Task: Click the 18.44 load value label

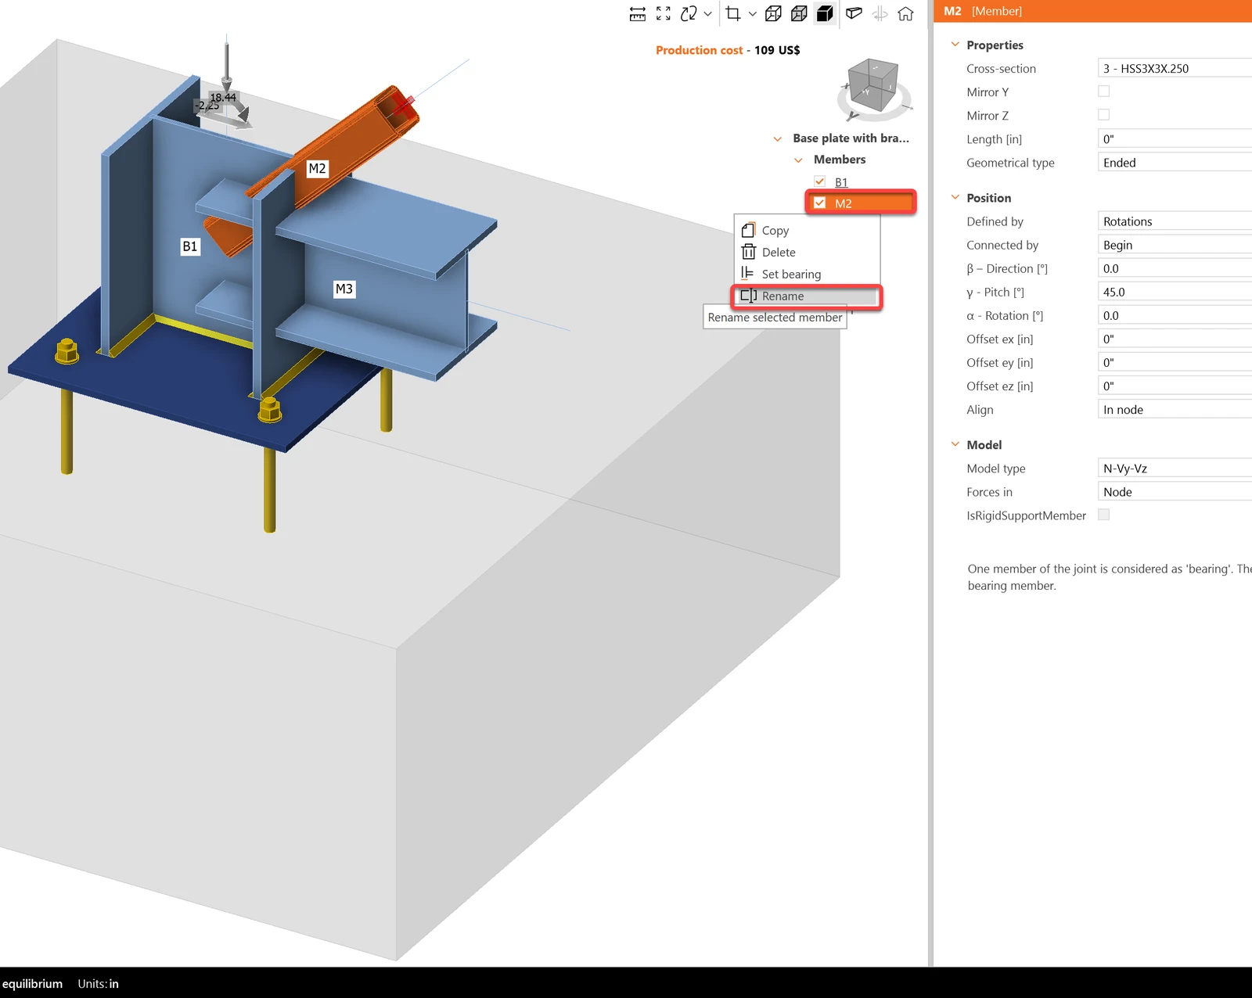Action: click(x=223, y=97)
